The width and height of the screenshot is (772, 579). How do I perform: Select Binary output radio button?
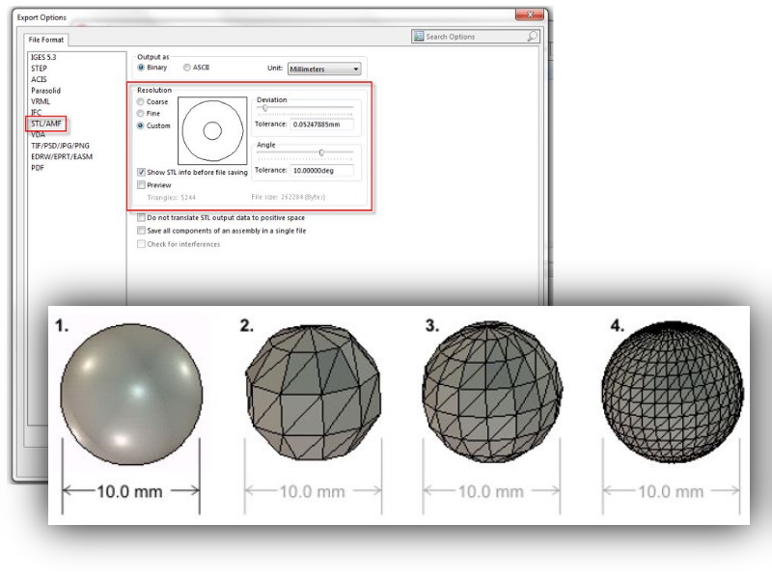click(x=142, y=69)
